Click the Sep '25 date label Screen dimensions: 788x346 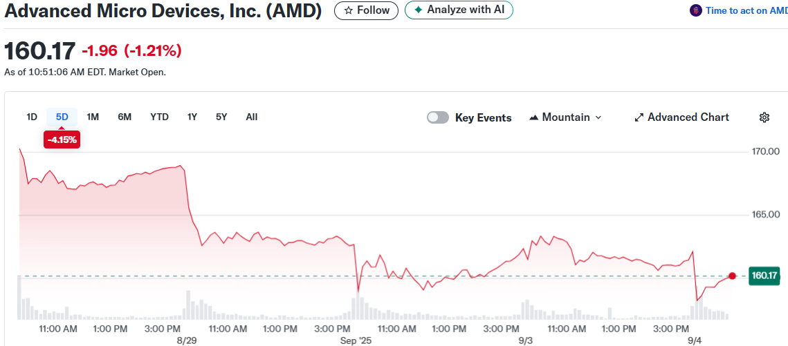(x=356, y=341)
